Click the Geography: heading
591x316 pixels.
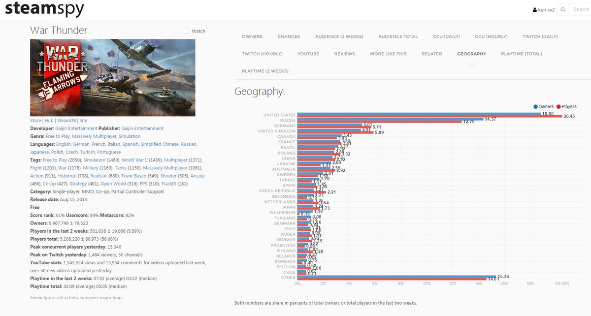pyautogui.click(x=260, y=92)
